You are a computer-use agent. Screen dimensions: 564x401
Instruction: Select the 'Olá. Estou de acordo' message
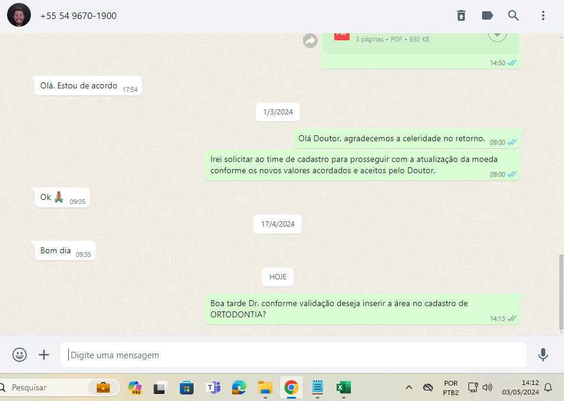79,86
